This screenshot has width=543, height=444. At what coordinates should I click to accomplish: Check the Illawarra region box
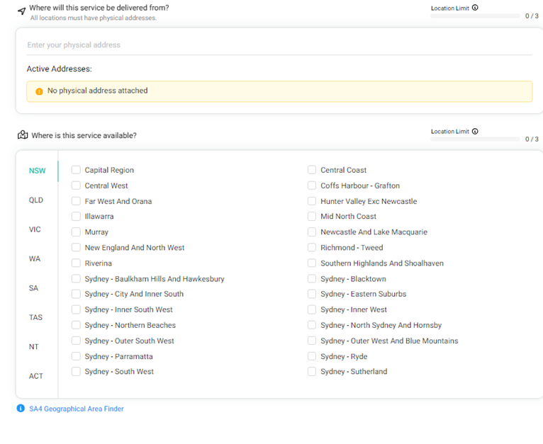point(76,216)
